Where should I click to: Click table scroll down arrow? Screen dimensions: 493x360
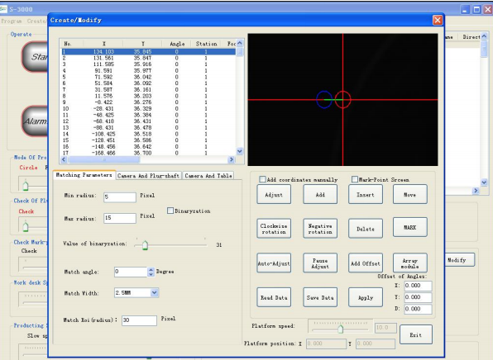[x=240, y=151]
